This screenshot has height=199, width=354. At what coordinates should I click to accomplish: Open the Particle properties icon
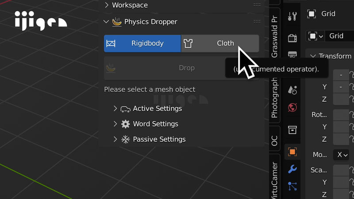[x=292, y=186]
